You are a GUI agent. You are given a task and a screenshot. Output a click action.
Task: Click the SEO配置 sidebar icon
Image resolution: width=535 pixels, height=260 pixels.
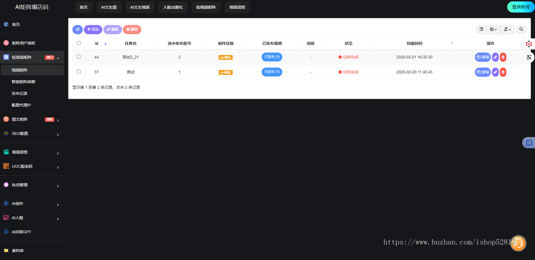pyautogui.click(x=6, y=133)
